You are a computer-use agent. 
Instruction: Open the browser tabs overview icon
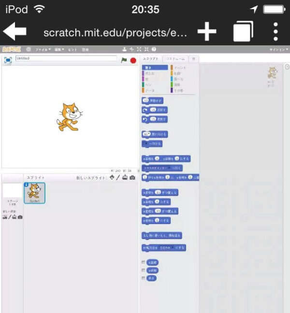click(243, 31)
